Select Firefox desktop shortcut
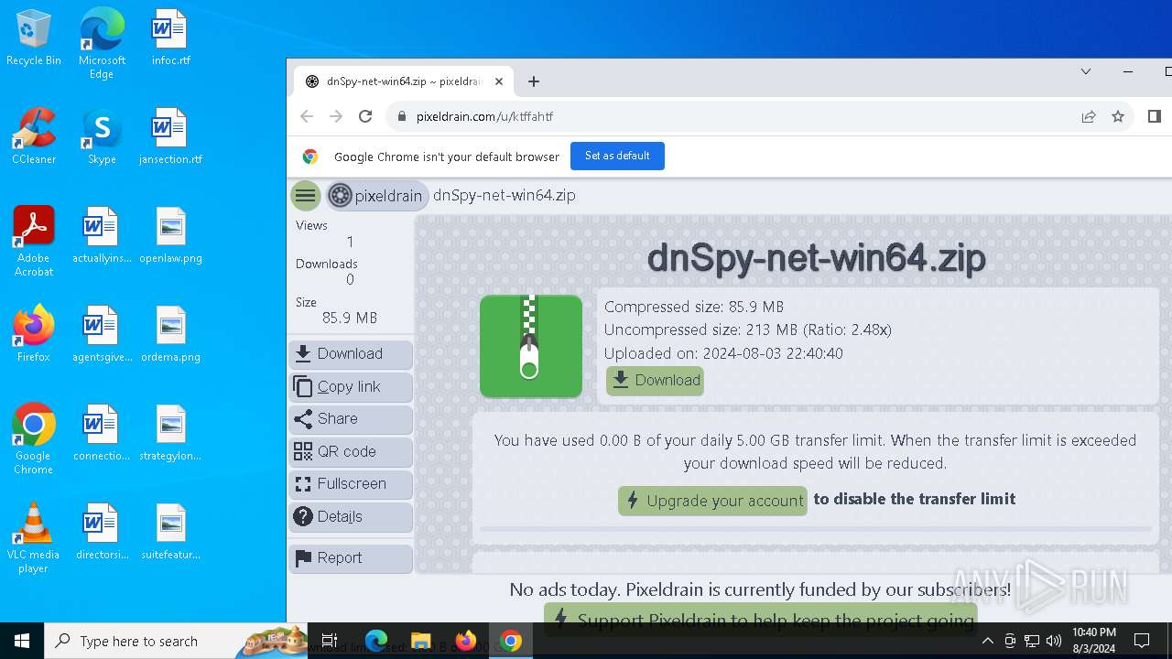This screenshot has height=659, width=1172. 34,335
